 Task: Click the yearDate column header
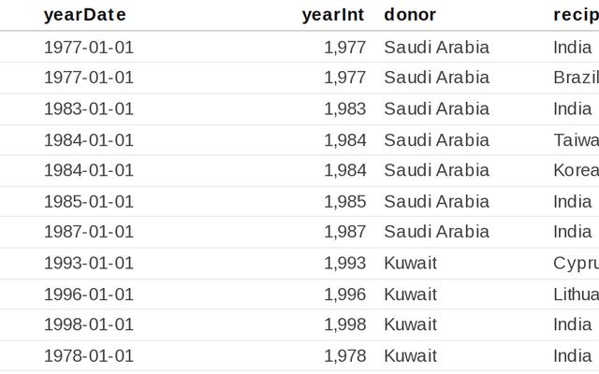coord(84,15)
